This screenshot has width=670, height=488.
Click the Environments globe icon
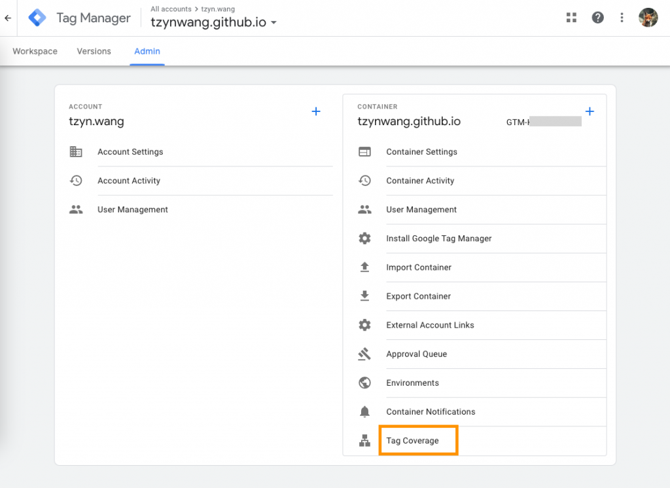coord(364,383)
